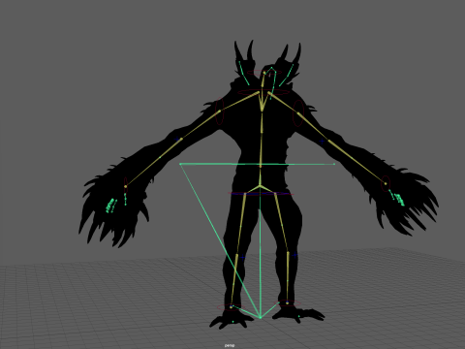Select the elbow joint on the screen-right arm
Viewport: 465px width, 349px height.
click(328, 141)
